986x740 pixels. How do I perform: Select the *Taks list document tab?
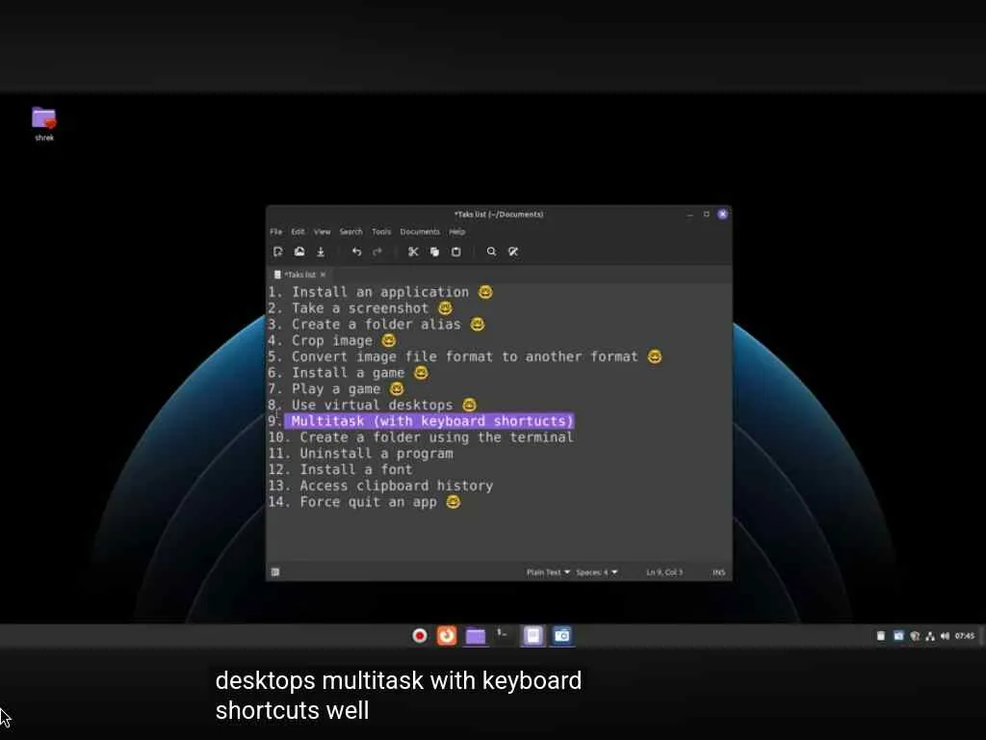pos(300,275)
